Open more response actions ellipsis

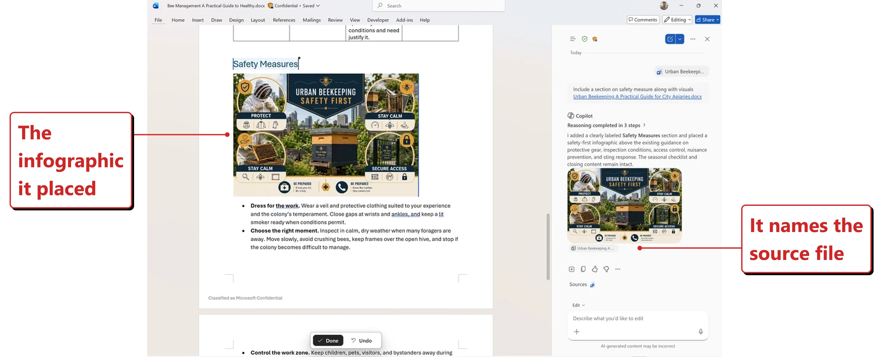click(618, 269)
